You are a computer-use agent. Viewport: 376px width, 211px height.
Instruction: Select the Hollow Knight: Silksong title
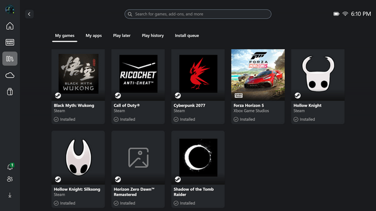point(77,189)
